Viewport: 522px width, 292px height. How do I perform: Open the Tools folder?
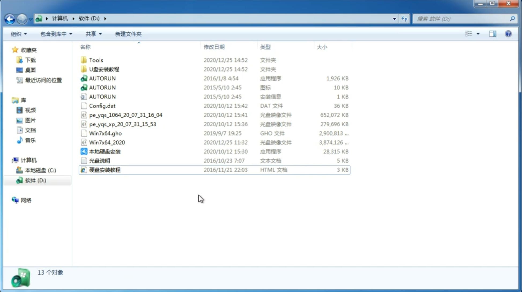click(95, 60)
